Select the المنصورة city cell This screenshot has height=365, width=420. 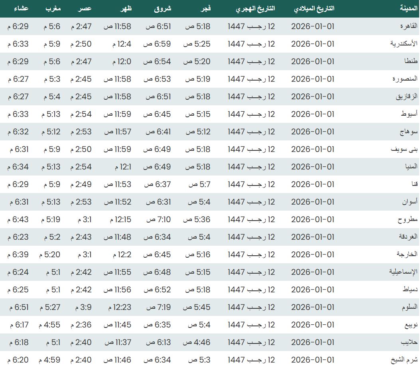point(405,79)
